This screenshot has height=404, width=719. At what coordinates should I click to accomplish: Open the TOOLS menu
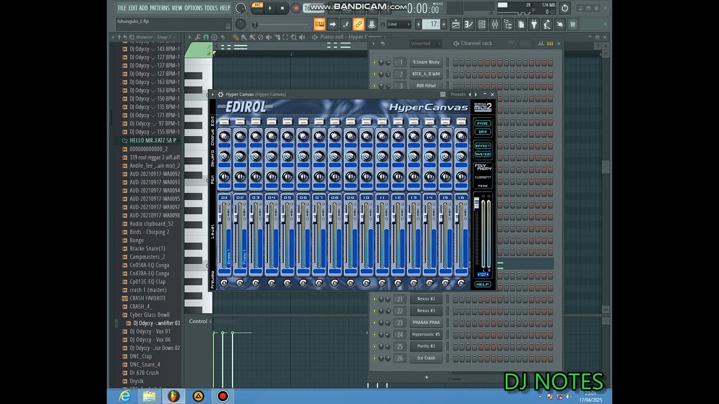211,8
